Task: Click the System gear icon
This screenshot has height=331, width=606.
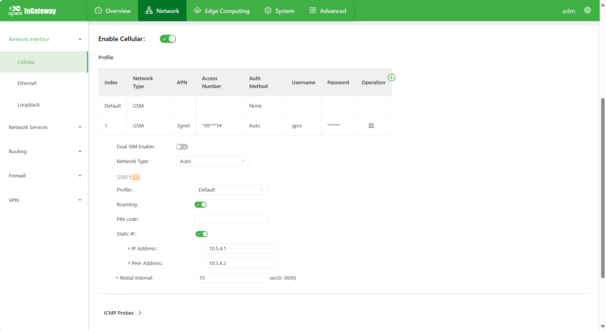Action: (268, 11)
